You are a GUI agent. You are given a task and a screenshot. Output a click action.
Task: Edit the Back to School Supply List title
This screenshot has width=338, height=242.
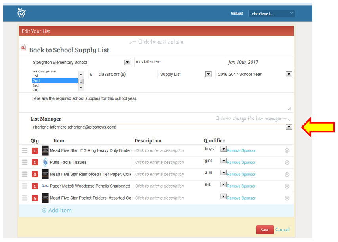pyautogui.click(x=69, y=50)
